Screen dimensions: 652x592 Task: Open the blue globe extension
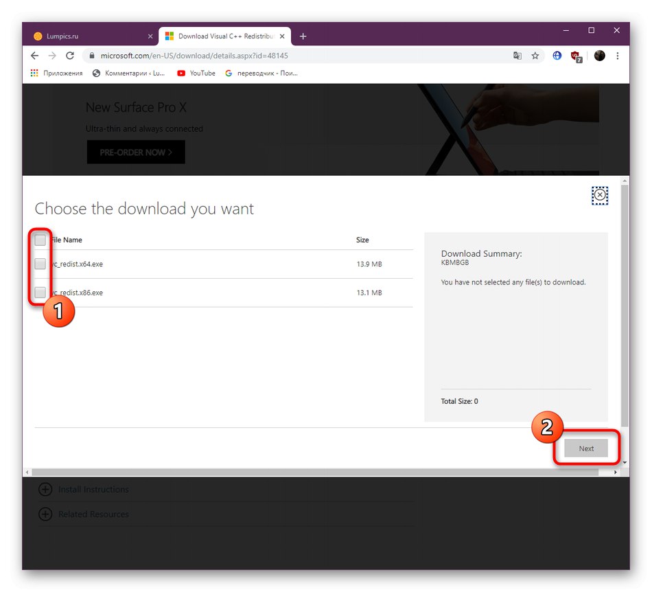pos(557,56)
